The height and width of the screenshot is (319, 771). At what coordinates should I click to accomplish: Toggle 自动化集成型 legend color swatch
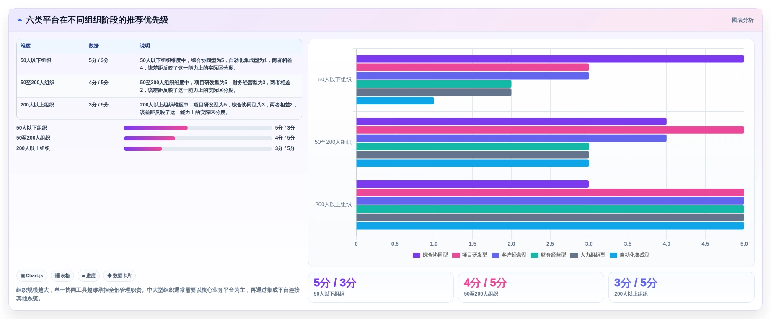point(613,255)
